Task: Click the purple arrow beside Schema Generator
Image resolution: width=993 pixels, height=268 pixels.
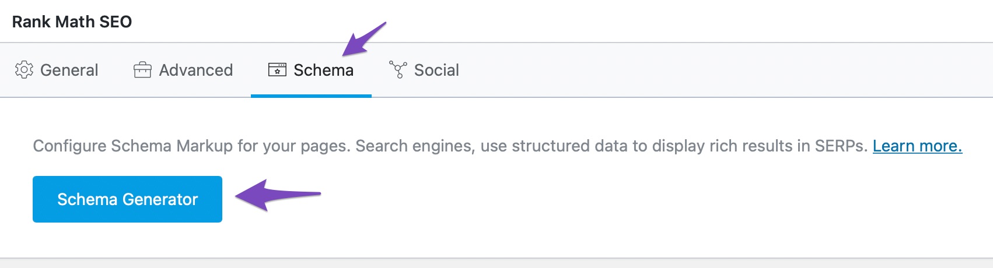Action: [x=278, y=195]
